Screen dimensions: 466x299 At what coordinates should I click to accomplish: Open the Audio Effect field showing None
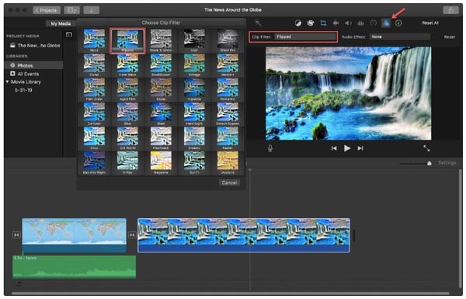[400, 37]
